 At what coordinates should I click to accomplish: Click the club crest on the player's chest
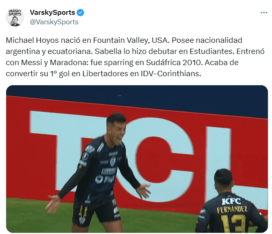tap(113, 161)
